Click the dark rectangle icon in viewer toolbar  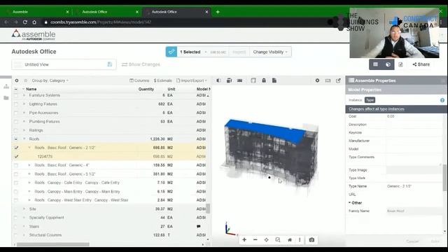click(x=239, y=80)
